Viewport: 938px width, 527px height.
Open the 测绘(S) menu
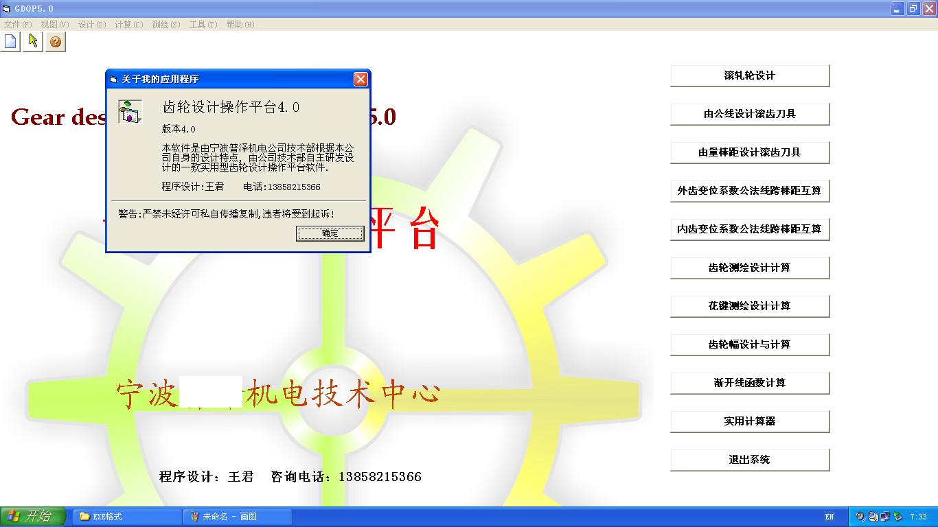[166, 25]
